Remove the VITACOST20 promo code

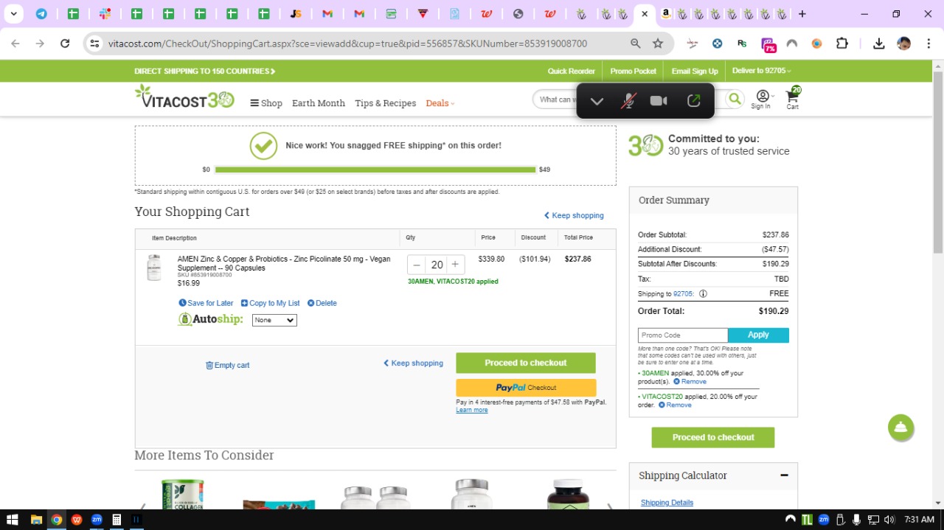[x=675, y=405]
